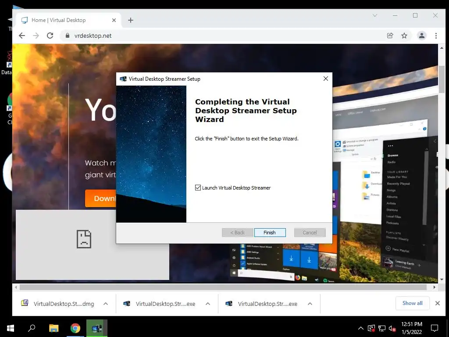Select the Home | Virtual Desktop tab
This screenshot has width=449, height=337.
click(67, 20)
